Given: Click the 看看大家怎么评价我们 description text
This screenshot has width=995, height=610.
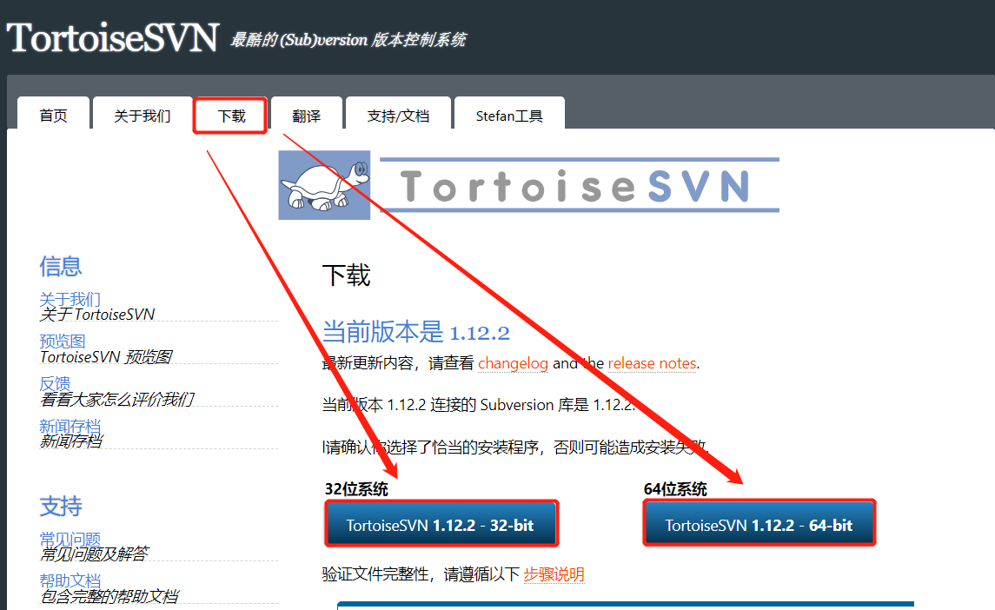Looking at the screenshot, I should [116, 399].
